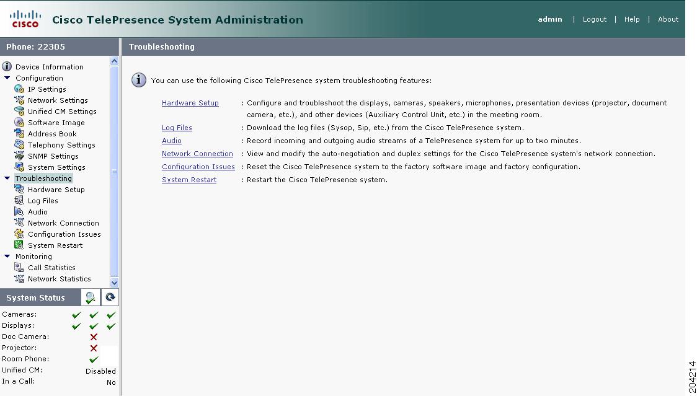Click the Log Files icon in sidebar
This screenshot has height=396, width=697.
tap(19, 200)
